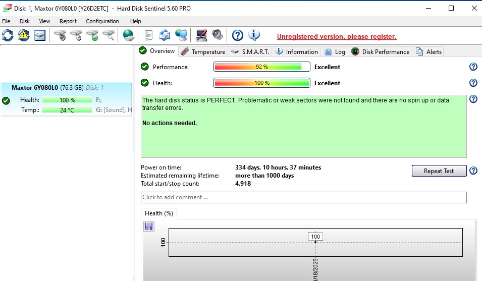Open the monitor with screwdriver configuration icon
The width and height of the screenshot is (482, 281).
(x=201, y=35)
